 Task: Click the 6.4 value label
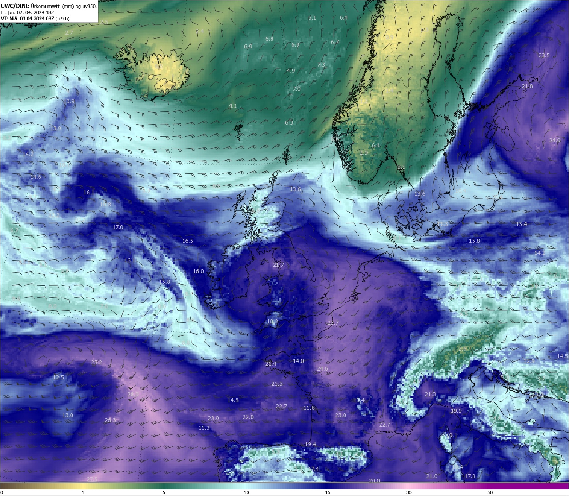coord(344,18)
